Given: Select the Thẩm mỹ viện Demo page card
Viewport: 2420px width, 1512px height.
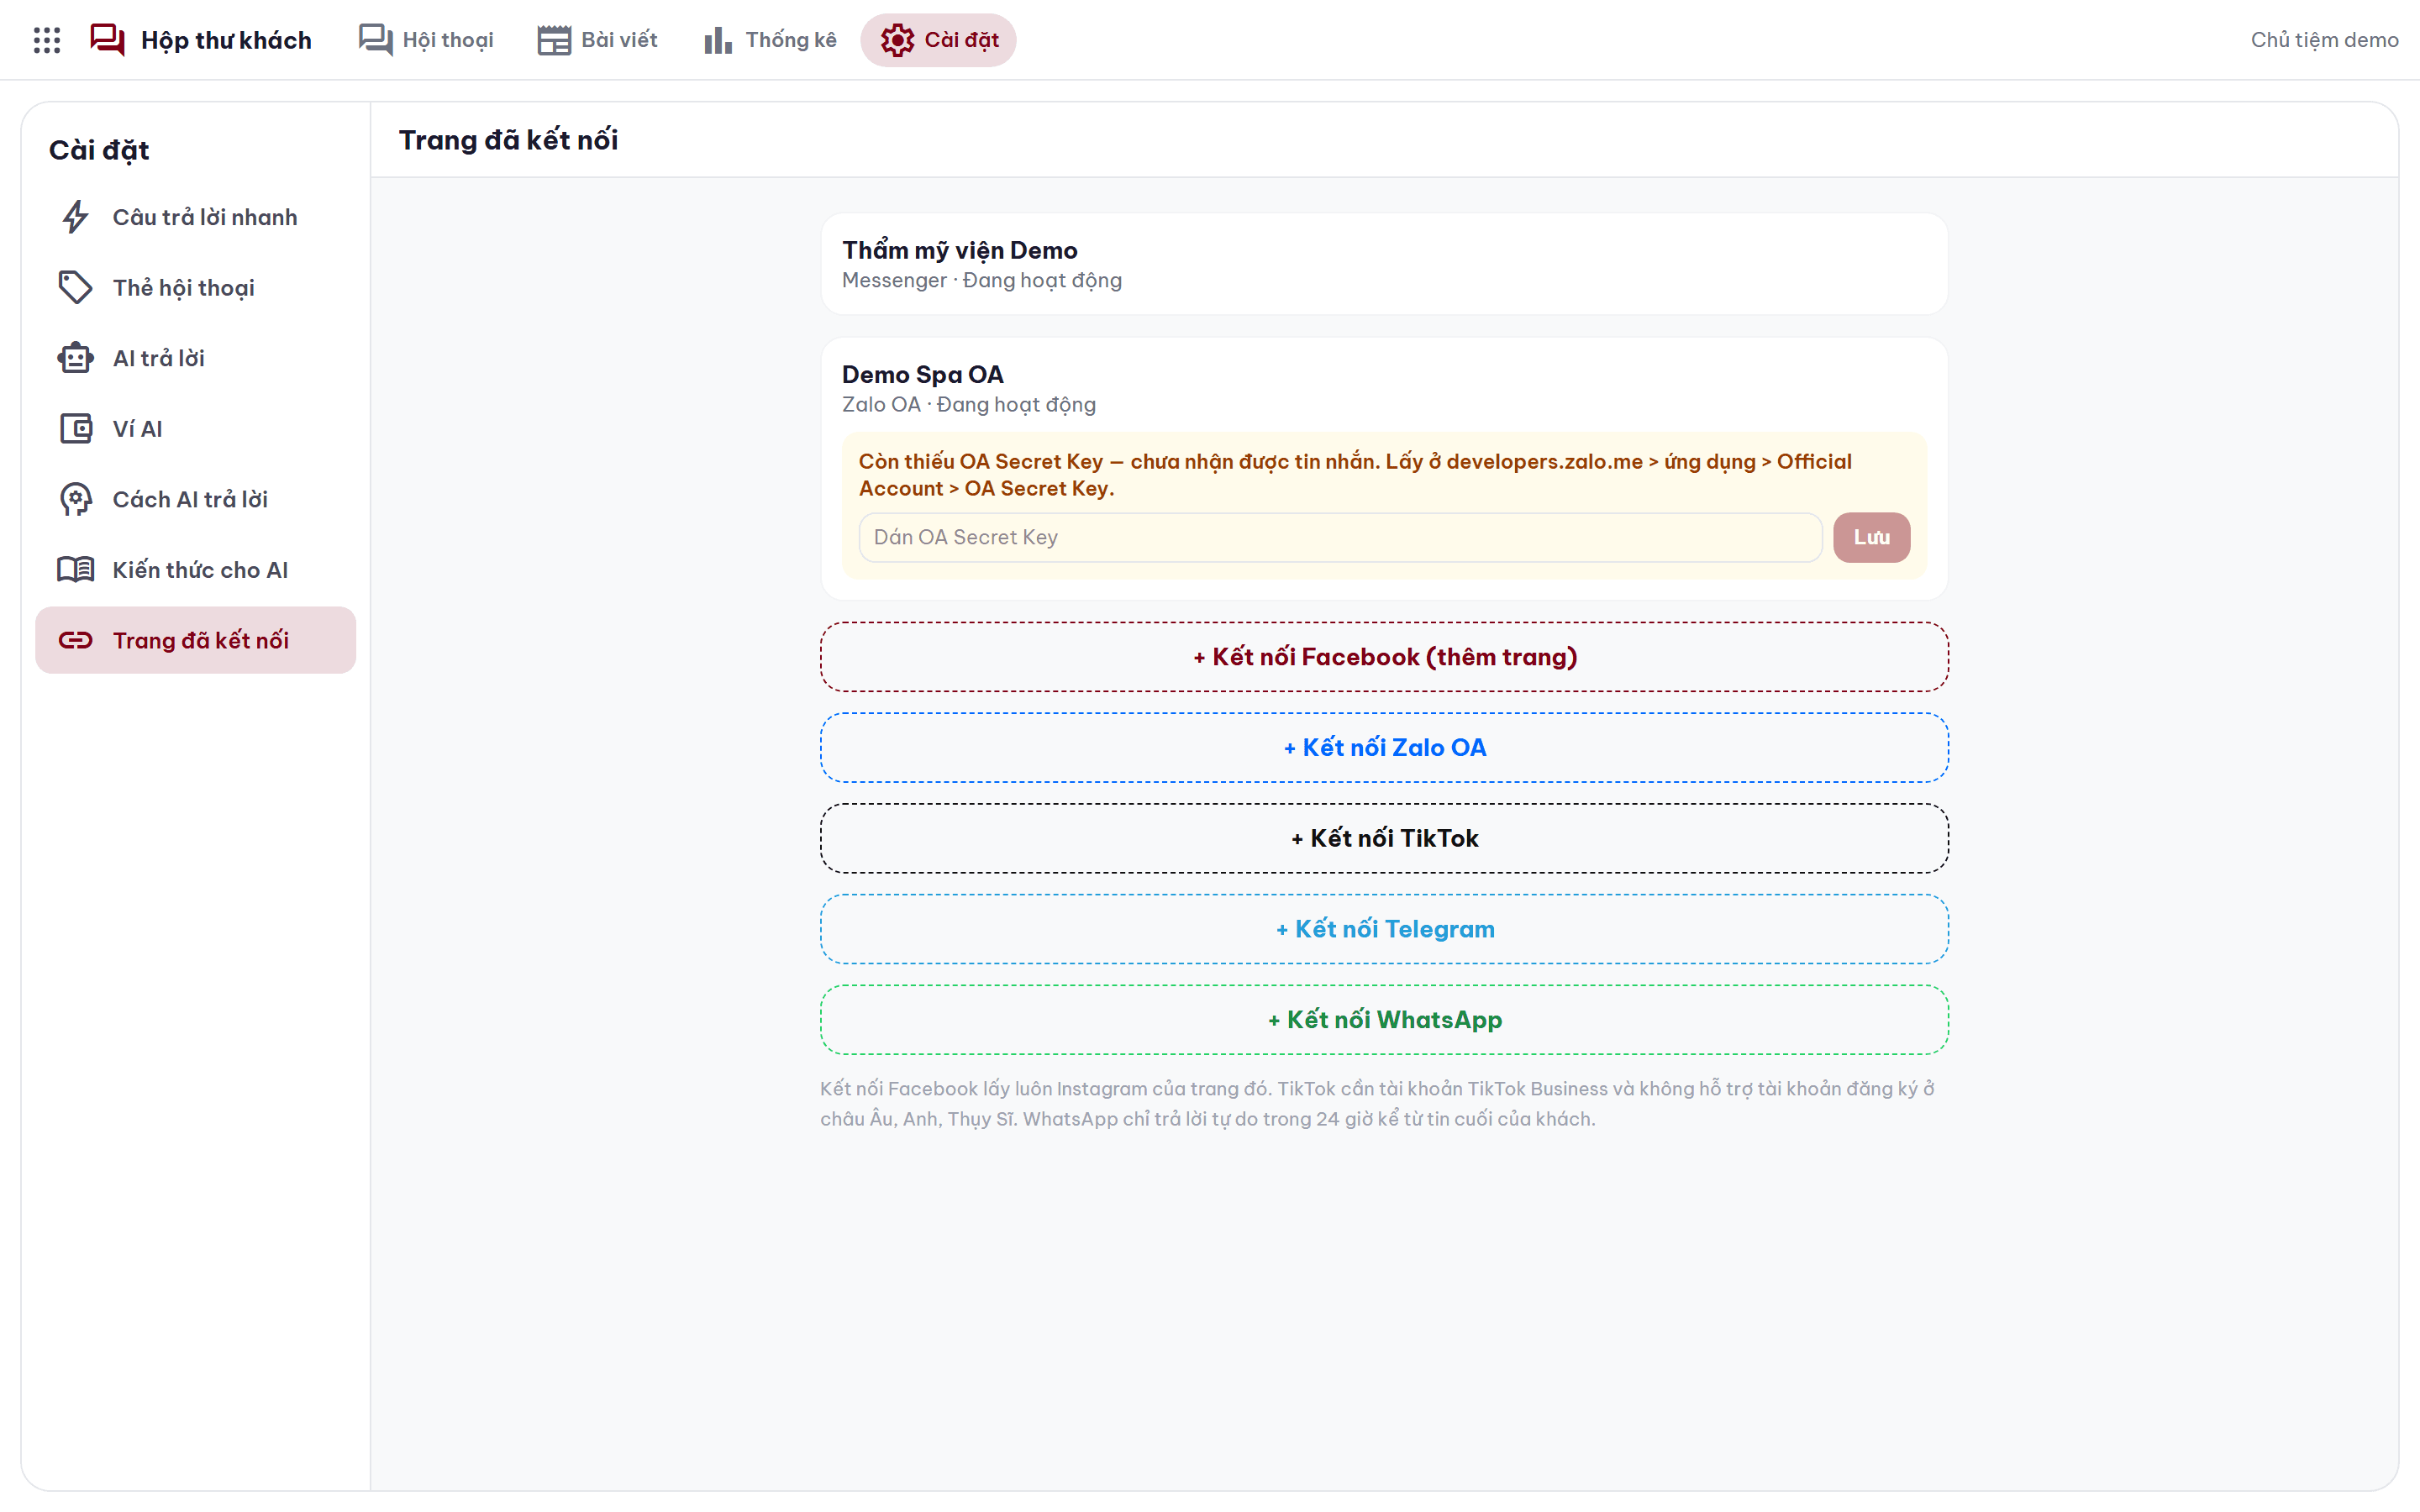Looking at the screenshot, I should [1384, 264].
